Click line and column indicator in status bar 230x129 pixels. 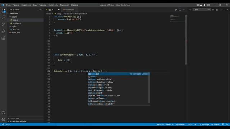(165, 124)
